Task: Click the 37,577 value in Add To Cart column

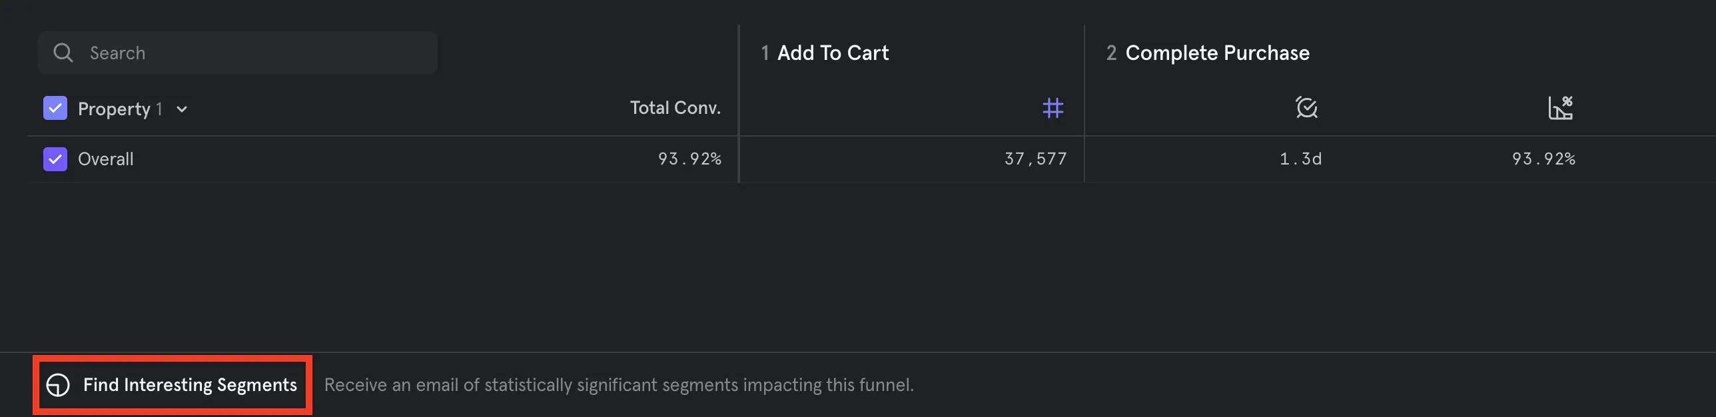Action: tap(1035, 159)
